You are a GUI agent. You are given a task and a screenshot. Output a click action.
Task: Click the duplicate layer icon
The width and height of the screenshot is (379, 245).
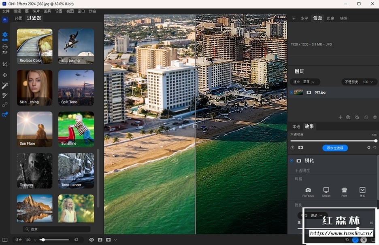pos(348,117)
